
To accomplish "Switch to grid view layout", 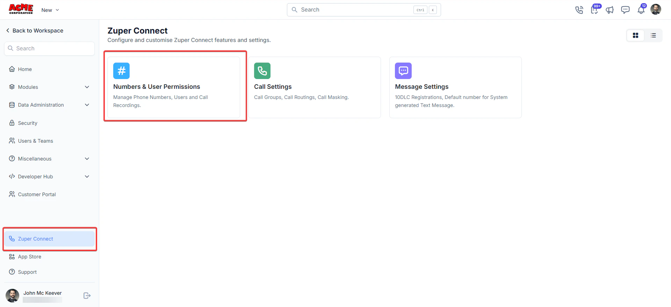I will point(635,35).
